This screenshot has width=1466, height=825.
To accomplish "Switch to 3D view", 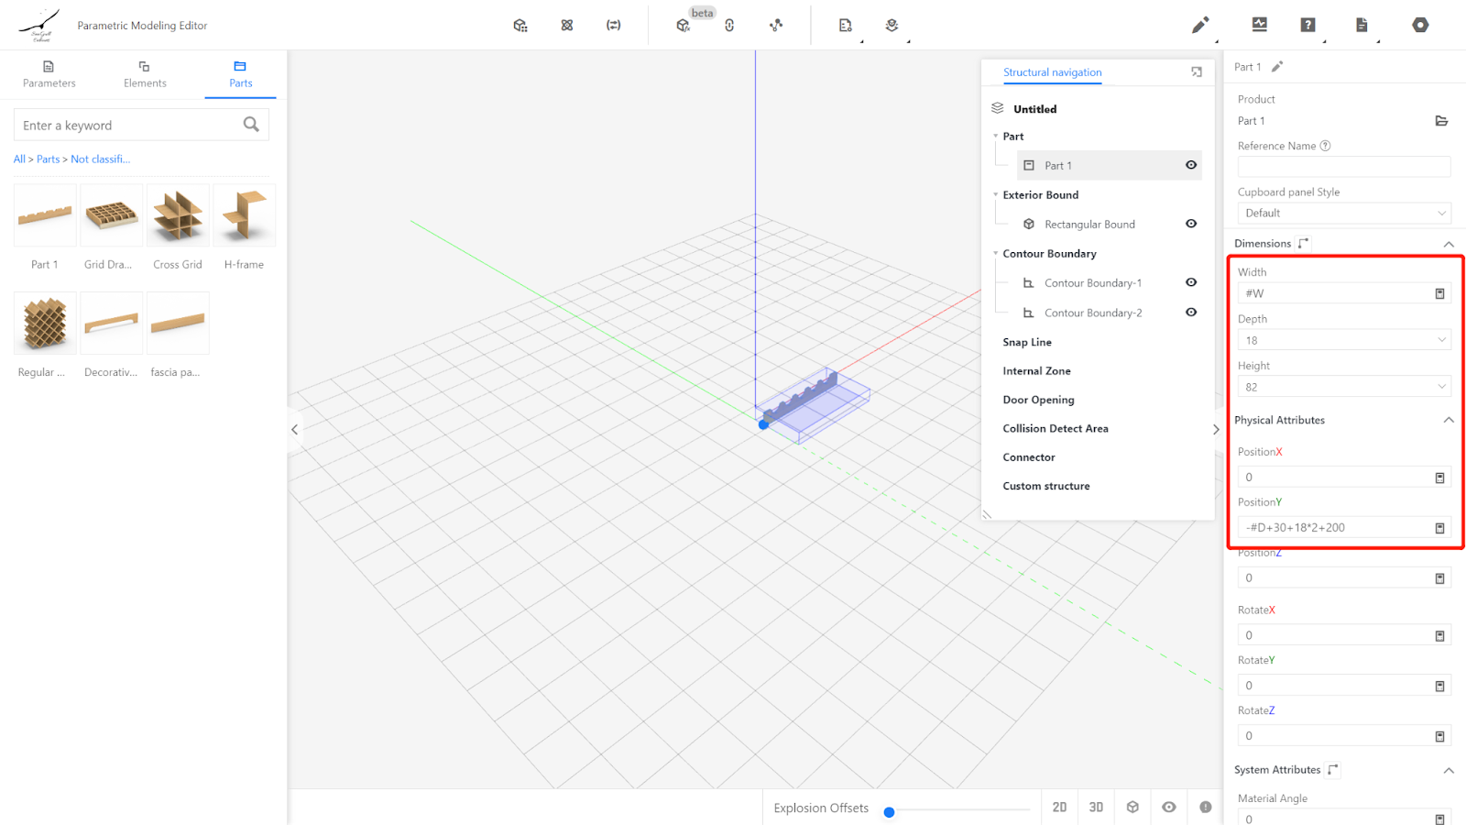I will [1096, 808].
